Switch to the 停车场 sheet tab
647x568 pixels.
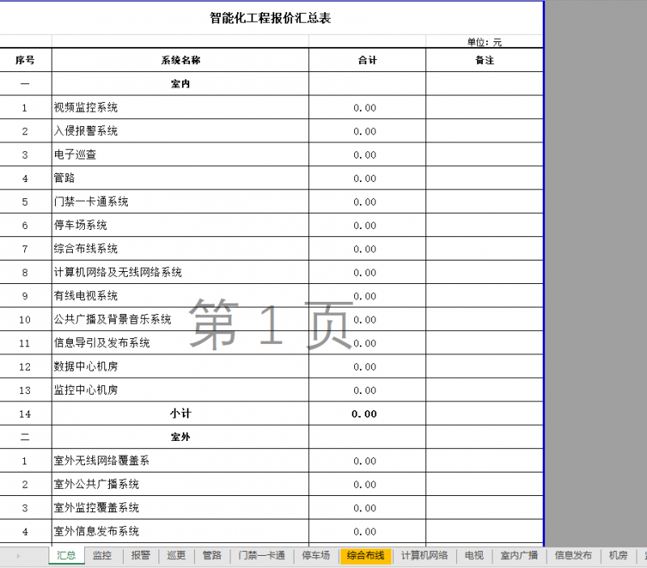pyautogui.click(x=316, y=556)
